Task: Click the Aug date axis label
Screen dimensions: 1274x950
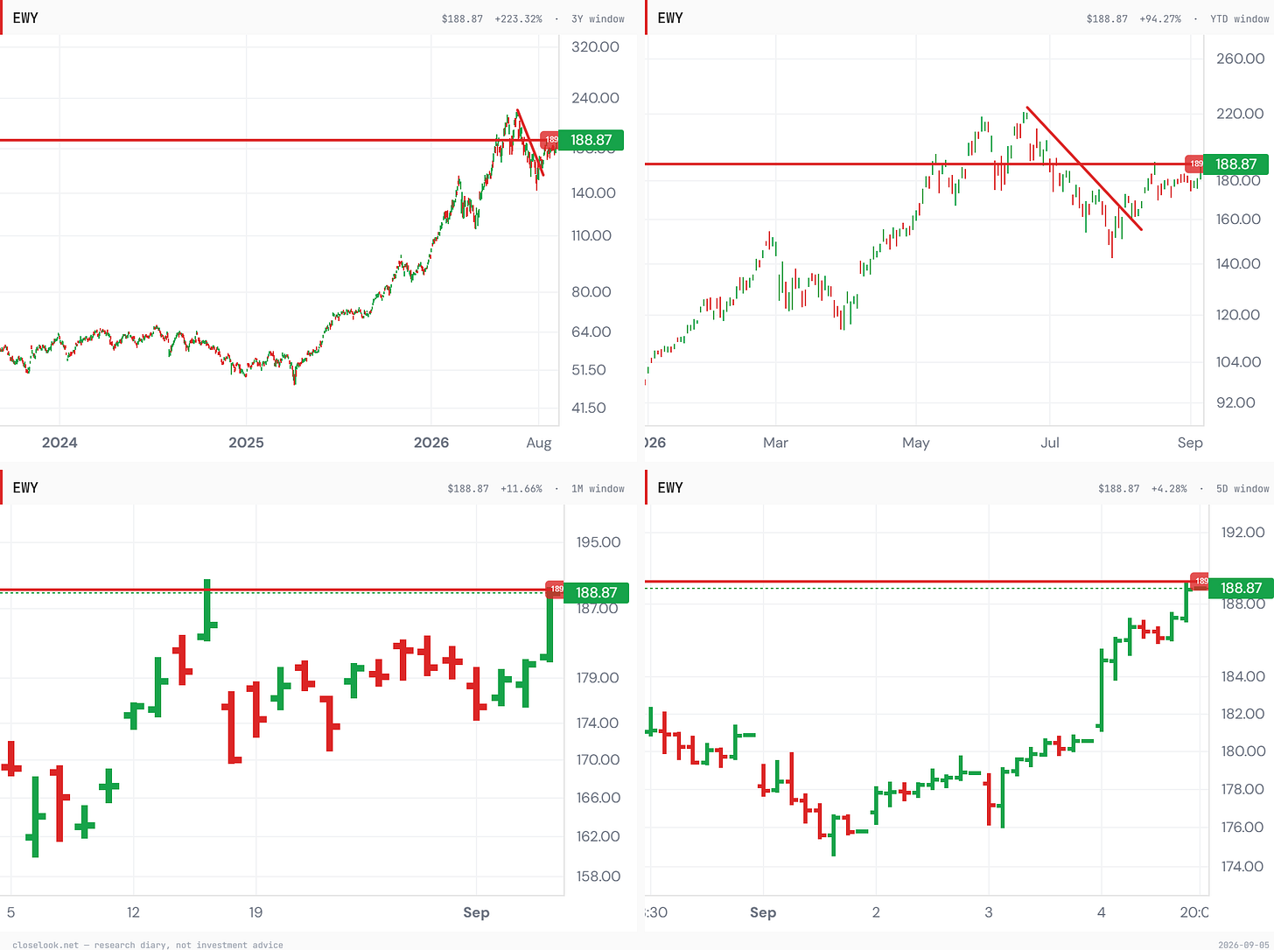Action: (539, 443)
